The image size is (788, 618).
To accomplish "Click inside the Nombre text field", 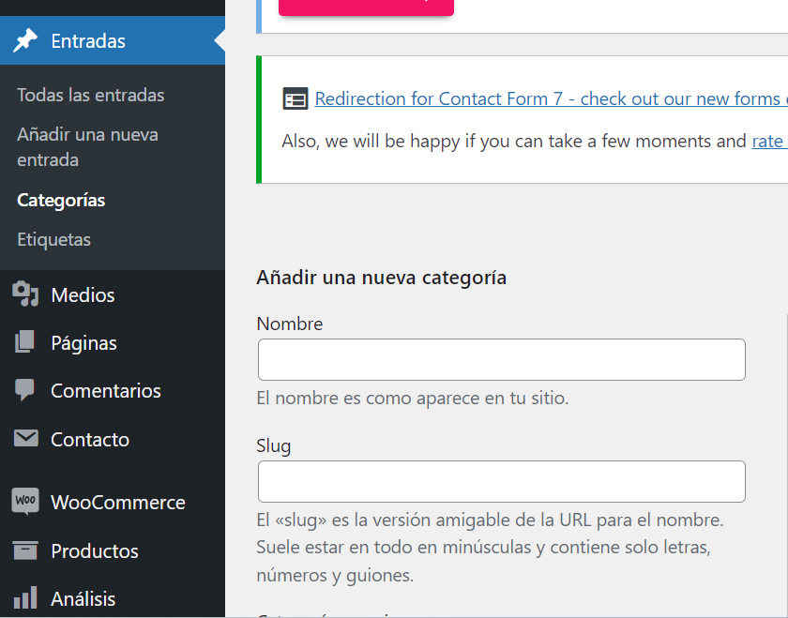I will pyautogui.click(x=501, y=359).
